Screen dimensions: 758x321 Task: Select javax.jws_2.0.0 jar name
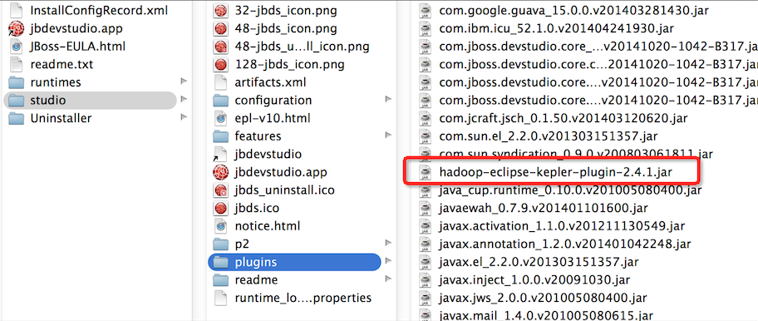(x=543, y=298)
